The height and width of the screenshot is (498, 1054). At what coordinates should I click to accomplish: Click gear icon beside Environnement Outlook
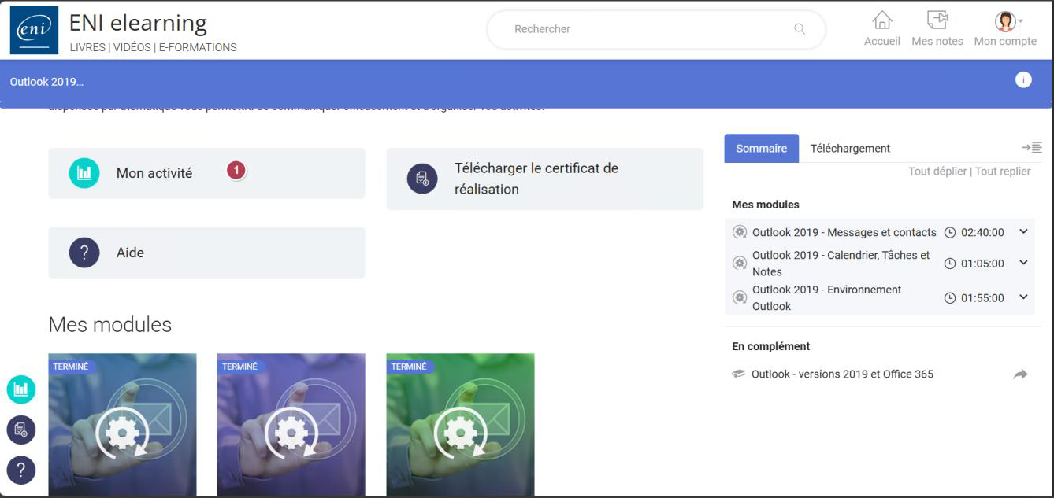click(x=740, y=298)
